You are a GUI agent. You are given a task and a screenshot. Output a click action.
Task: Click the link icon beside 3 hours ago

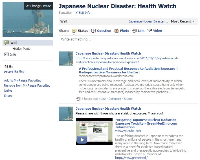[x=78, y=99]
